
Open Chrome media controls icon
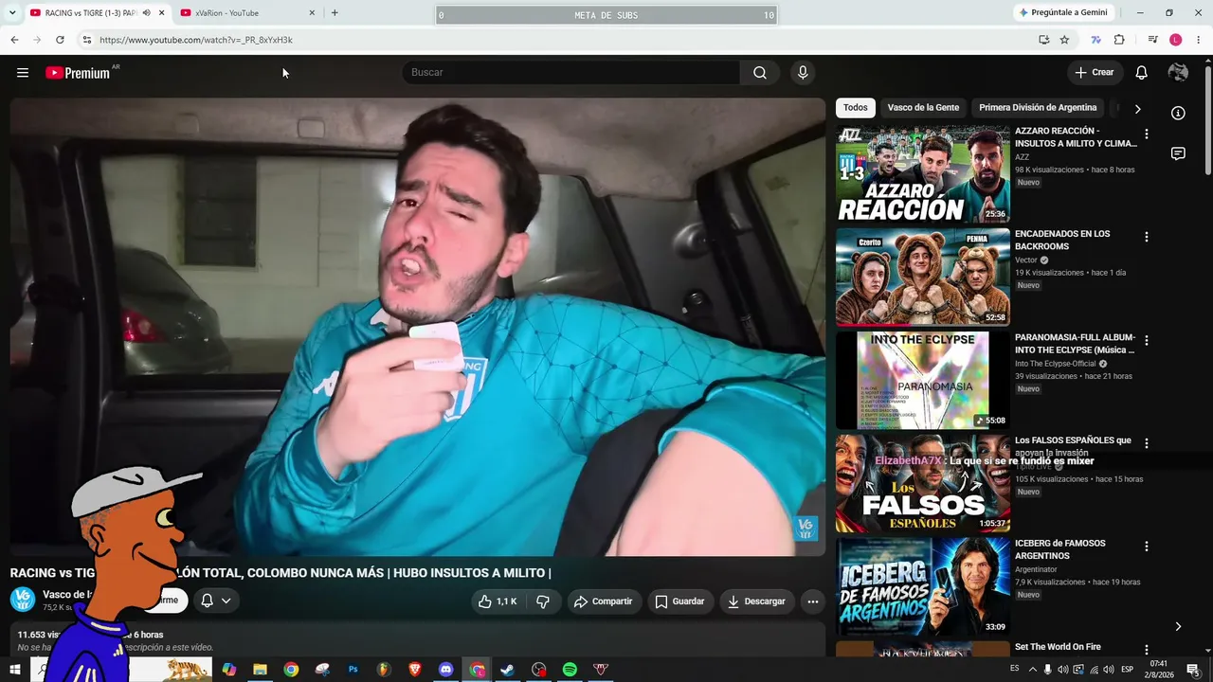(1152, 40)
